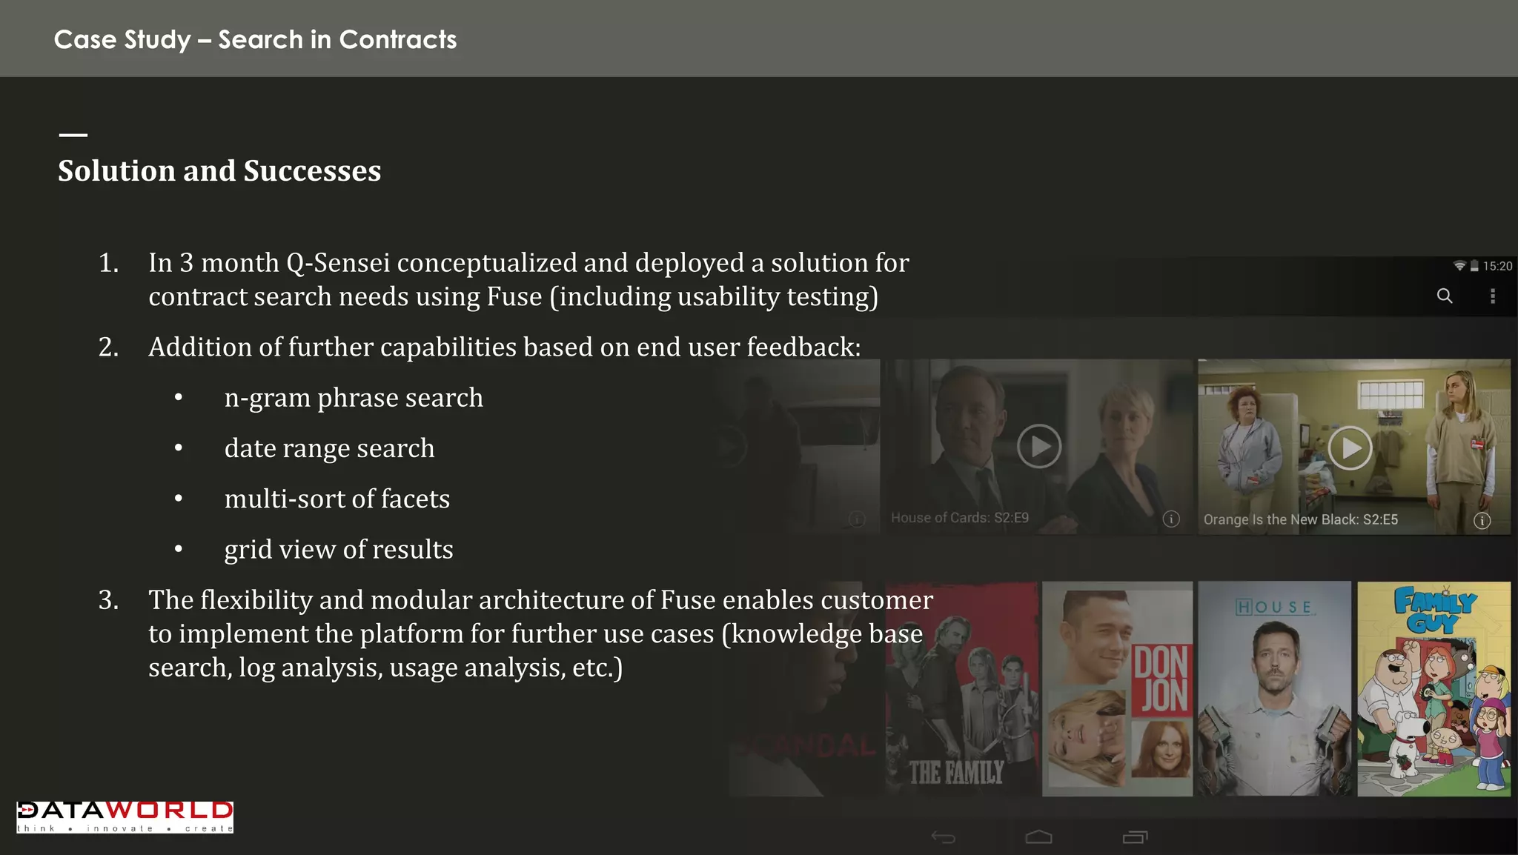This screenshot has height=855, width=1518.
Task: Select the House series poster
Action: (x=1274, y=689)
